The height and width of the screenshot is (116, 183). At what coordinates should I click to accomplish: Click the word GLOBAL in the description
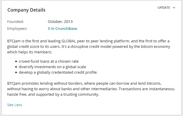pyautogui.click(x=69, y=41)
